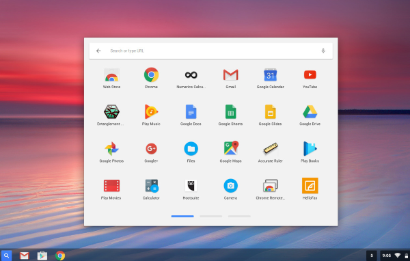Open Gmail from the shelf
This screenshot has height=261, width=410.
pyautogui.click(x=25, y=256)
